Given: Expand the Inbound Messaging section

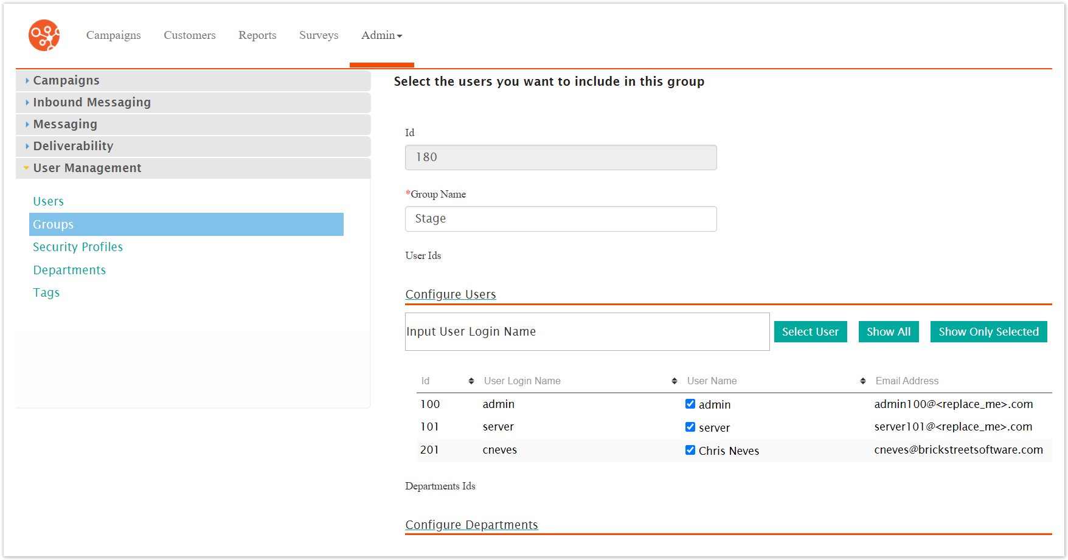Looking at the screenshot, I should (x=91, y=103).
